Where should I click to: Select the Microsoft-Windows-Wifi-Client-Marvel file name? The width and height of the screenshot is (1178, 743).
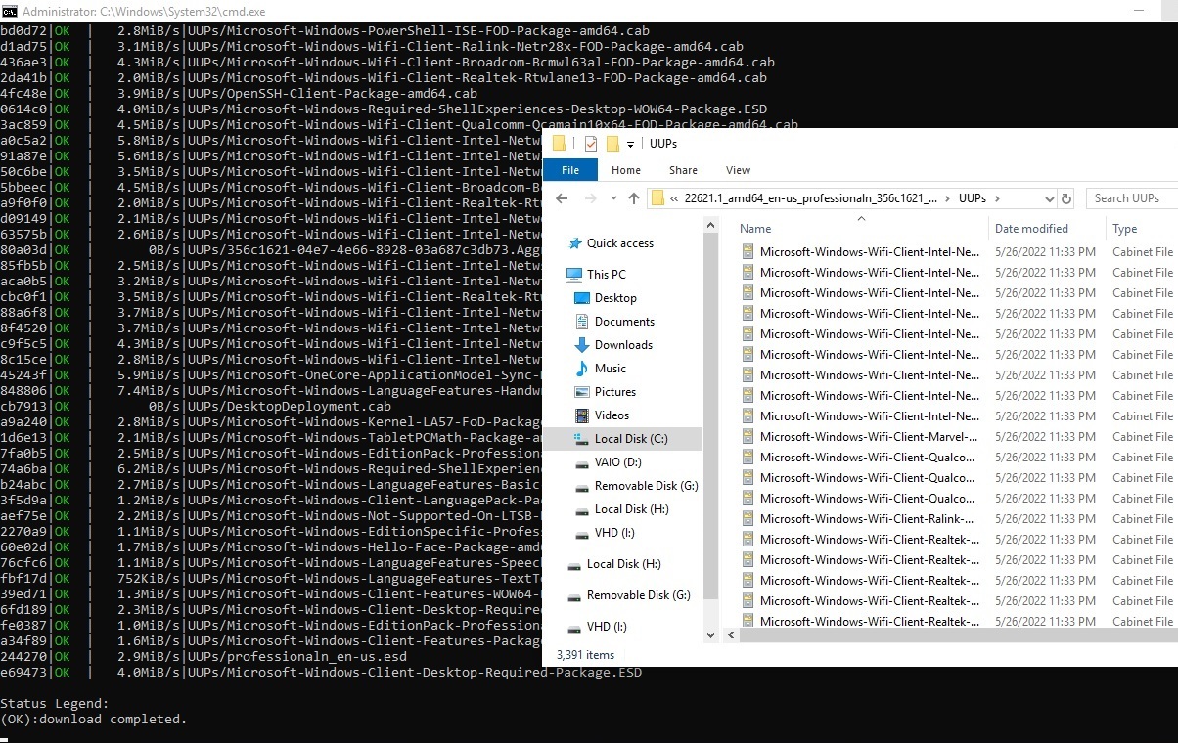pyautogui.click(x=869, y=437)
